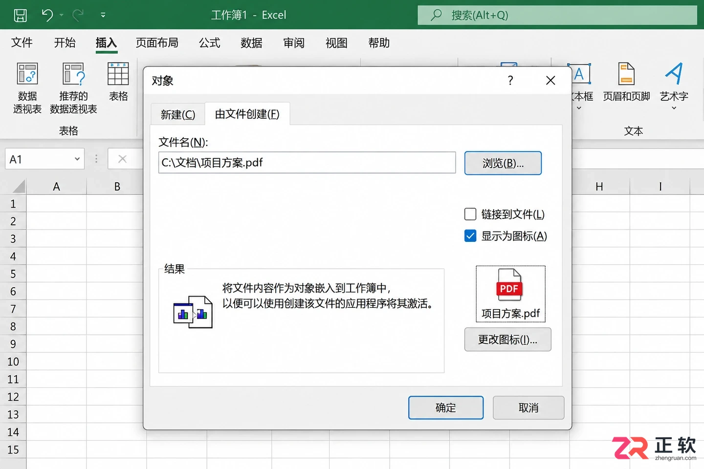Click the search box 搜索(Alt+Q)

click(557, 15)
